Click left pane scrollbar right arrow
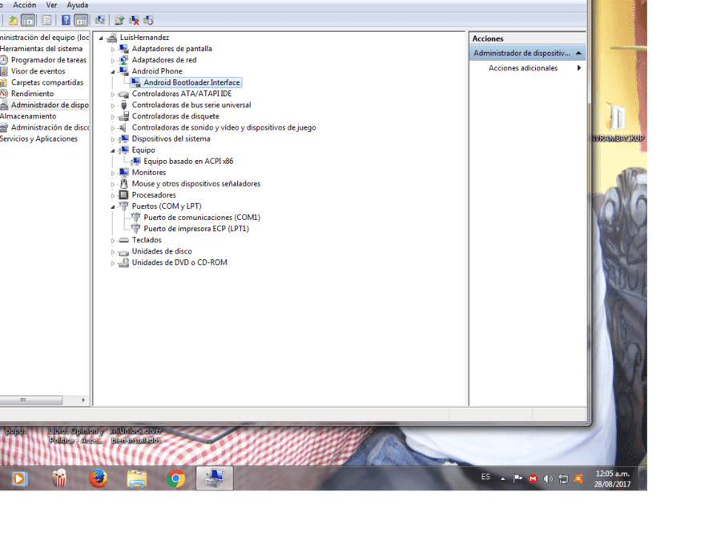 tap(83, 401)
